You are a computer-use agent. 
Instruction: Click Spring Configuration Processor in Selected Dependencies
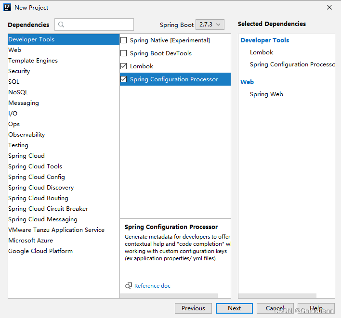pyautogui.click(x=292, y=64)
